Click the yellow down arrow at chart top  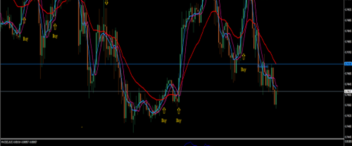(106, 2)
